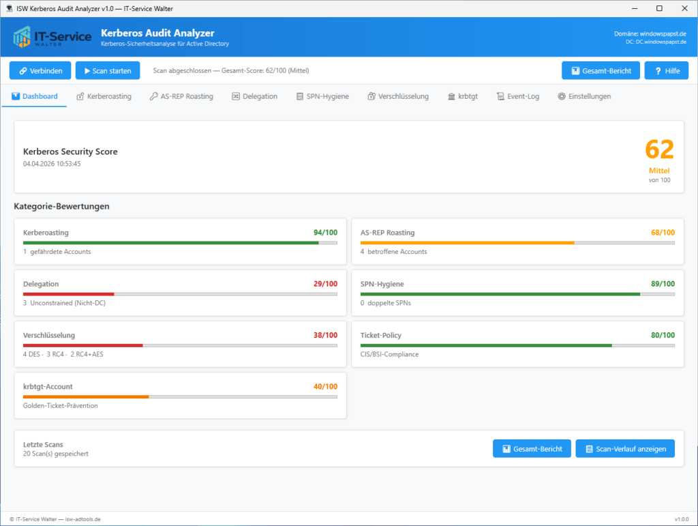Start a scan via the play icon

pyautogui.click(x=87, y=70)
